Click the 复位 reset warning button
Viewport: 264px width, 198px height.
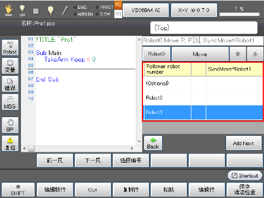[x=10, y=144]
